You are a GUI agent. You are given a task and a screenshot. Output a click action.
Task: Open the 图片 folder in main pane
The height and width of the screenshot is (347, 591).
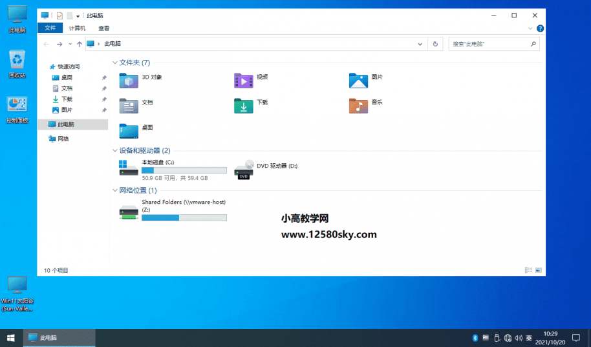[x=358, y=80]
